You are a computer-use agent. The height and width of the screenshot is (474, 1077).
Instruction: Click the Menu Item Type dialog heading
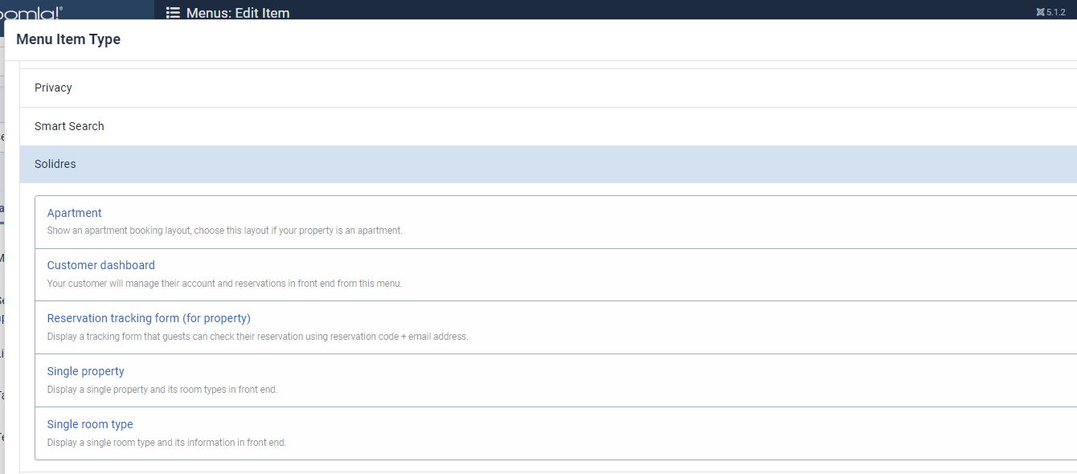point(68,39)
